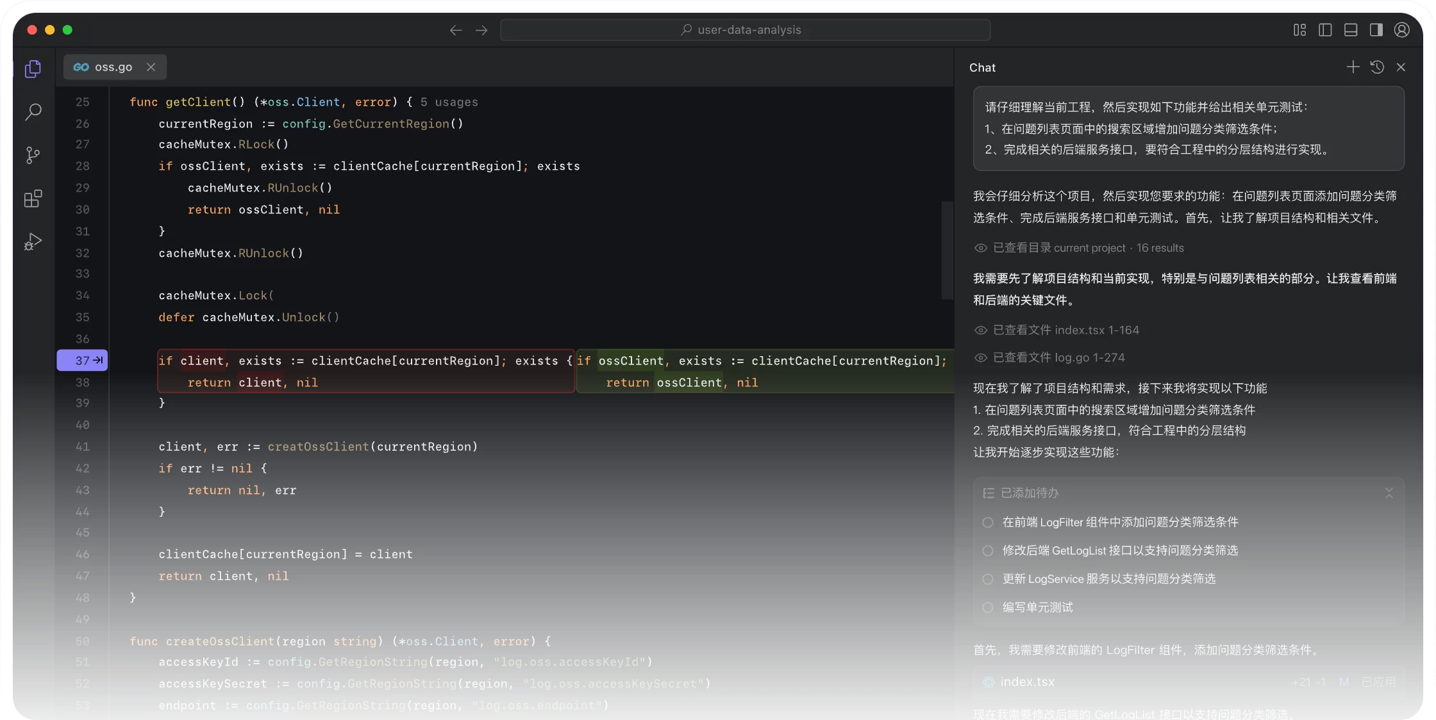Viewport: 1436px width, 720px height.
Task: Close the oss.go tab
Action: click(151, 67)
